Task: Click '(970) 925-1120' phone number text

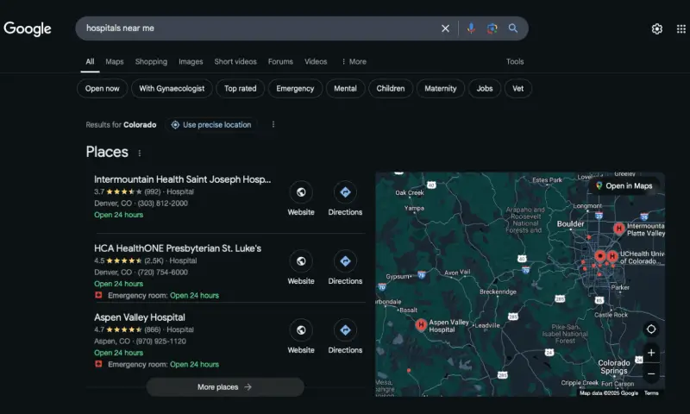Action: (160, 342)
